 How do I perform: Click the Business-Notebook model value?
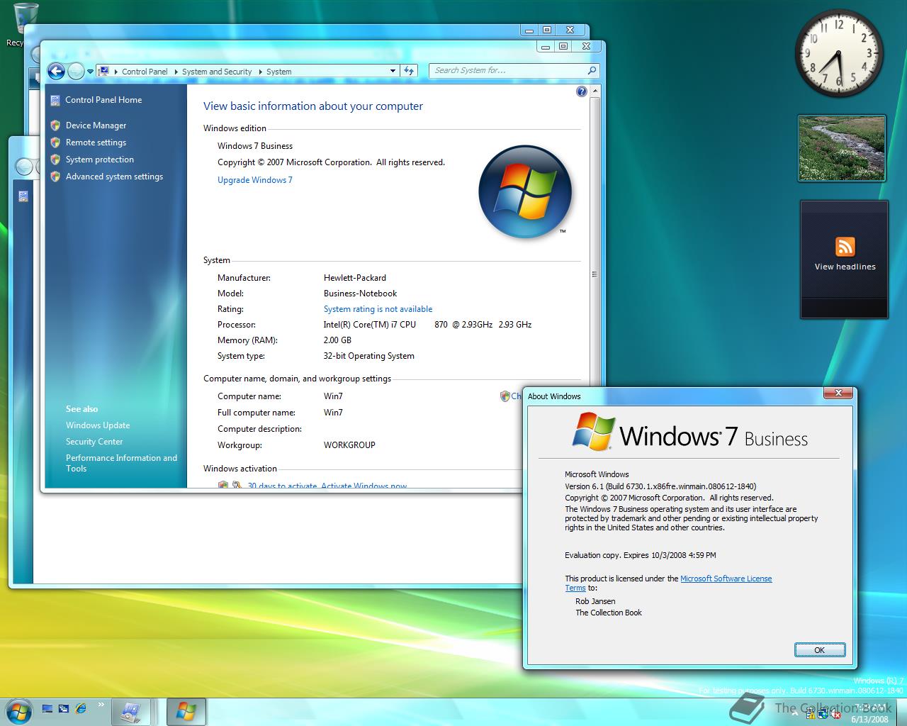(360, 294)
